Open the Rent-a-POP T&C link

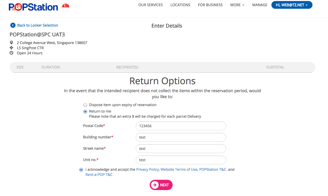[99, 175]
